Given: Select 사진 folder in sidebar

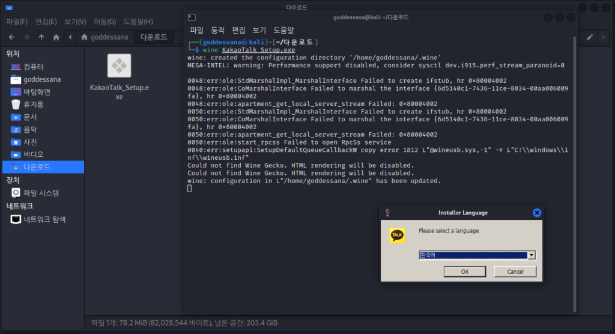Looking at the screenshot, I should (x=43, y=142).
